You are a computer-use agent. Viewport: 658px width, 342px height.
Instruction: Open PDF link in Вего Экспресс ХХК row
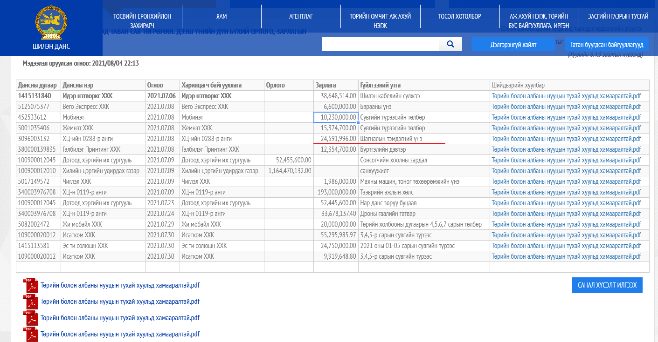coord(566,107)
